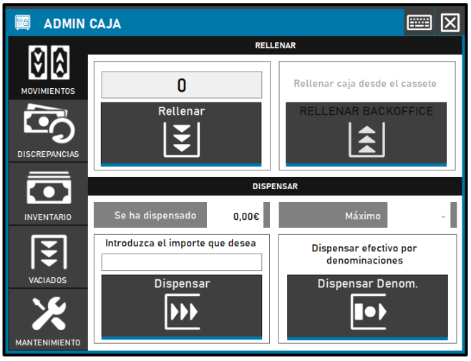The image size is (471, 361).
Task: Click the RELLENAR section header
Action: tap(276, 46)
